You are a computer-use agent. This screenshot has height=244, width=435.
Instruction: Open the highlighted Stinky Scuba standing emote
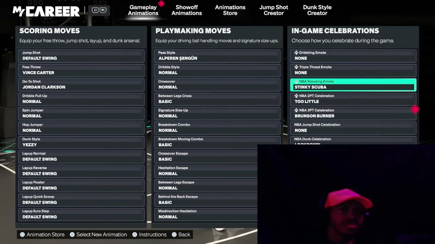click(353, 85)
